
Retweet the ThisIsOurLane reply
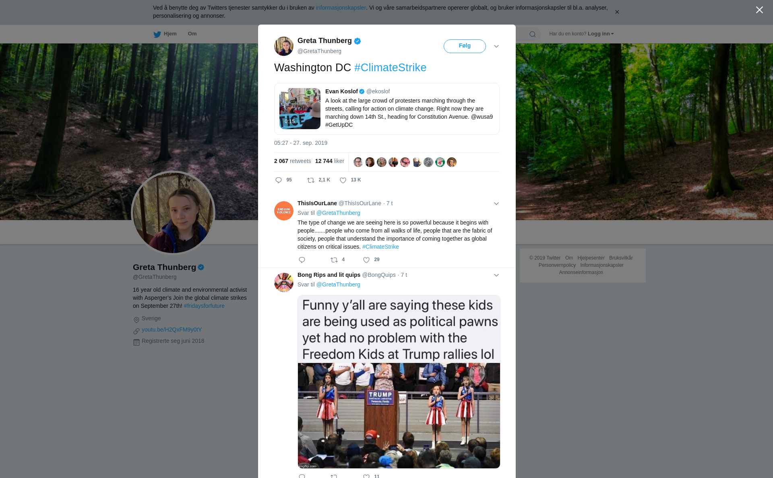(334, 260)
